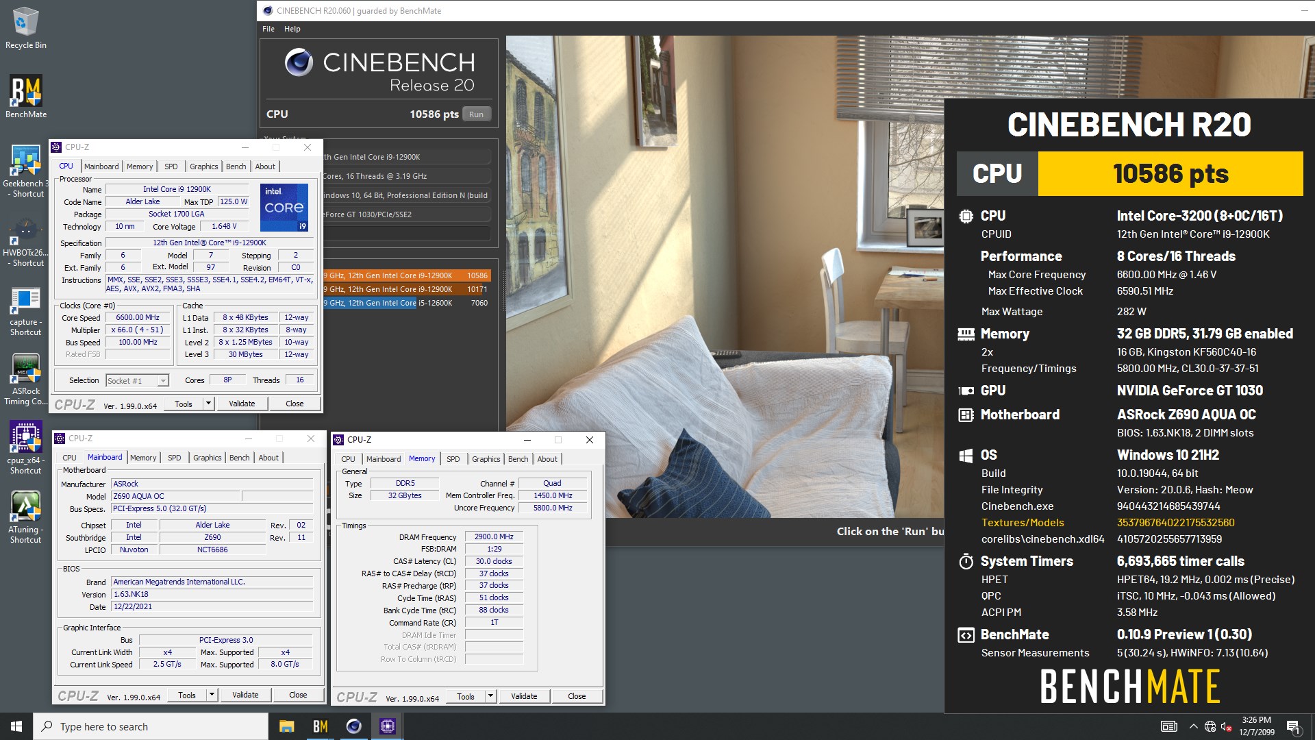Open the notification center icon
This screenshot has width=1315, height=740.
click(1293, 726)
